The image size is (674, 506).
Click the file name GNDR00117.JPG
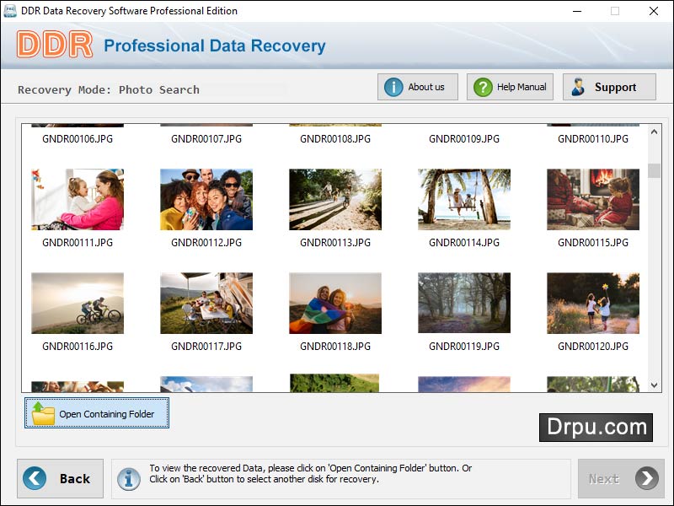[206, 347]
